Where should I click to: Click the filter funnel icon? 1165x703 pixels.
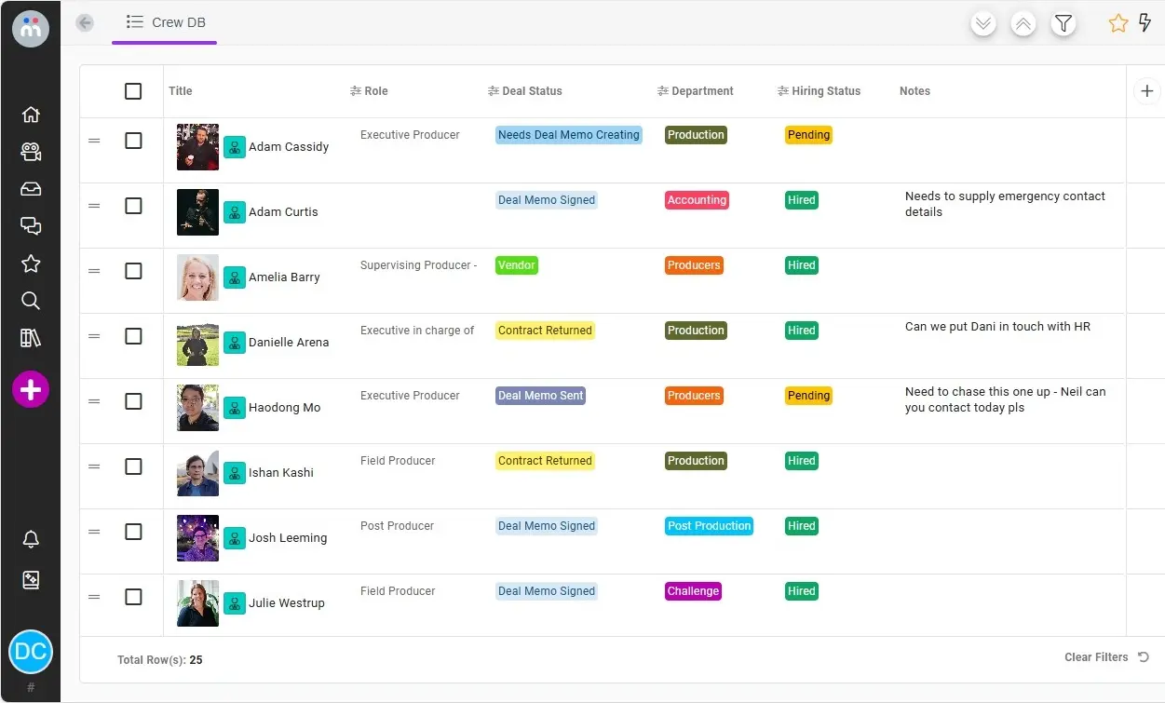click(x=1063, y=24)
